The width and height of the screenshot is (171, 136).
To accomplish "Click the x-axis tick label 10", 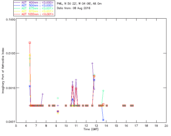I will tap(66, 126).
